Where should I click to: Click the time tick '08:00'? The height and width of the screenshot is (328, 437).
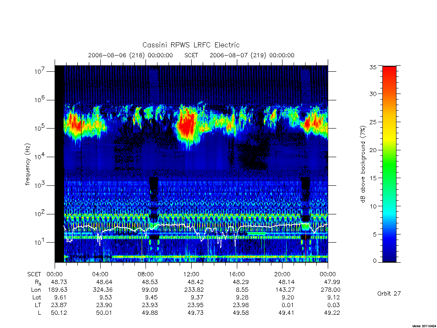click(x=146, y=274)
